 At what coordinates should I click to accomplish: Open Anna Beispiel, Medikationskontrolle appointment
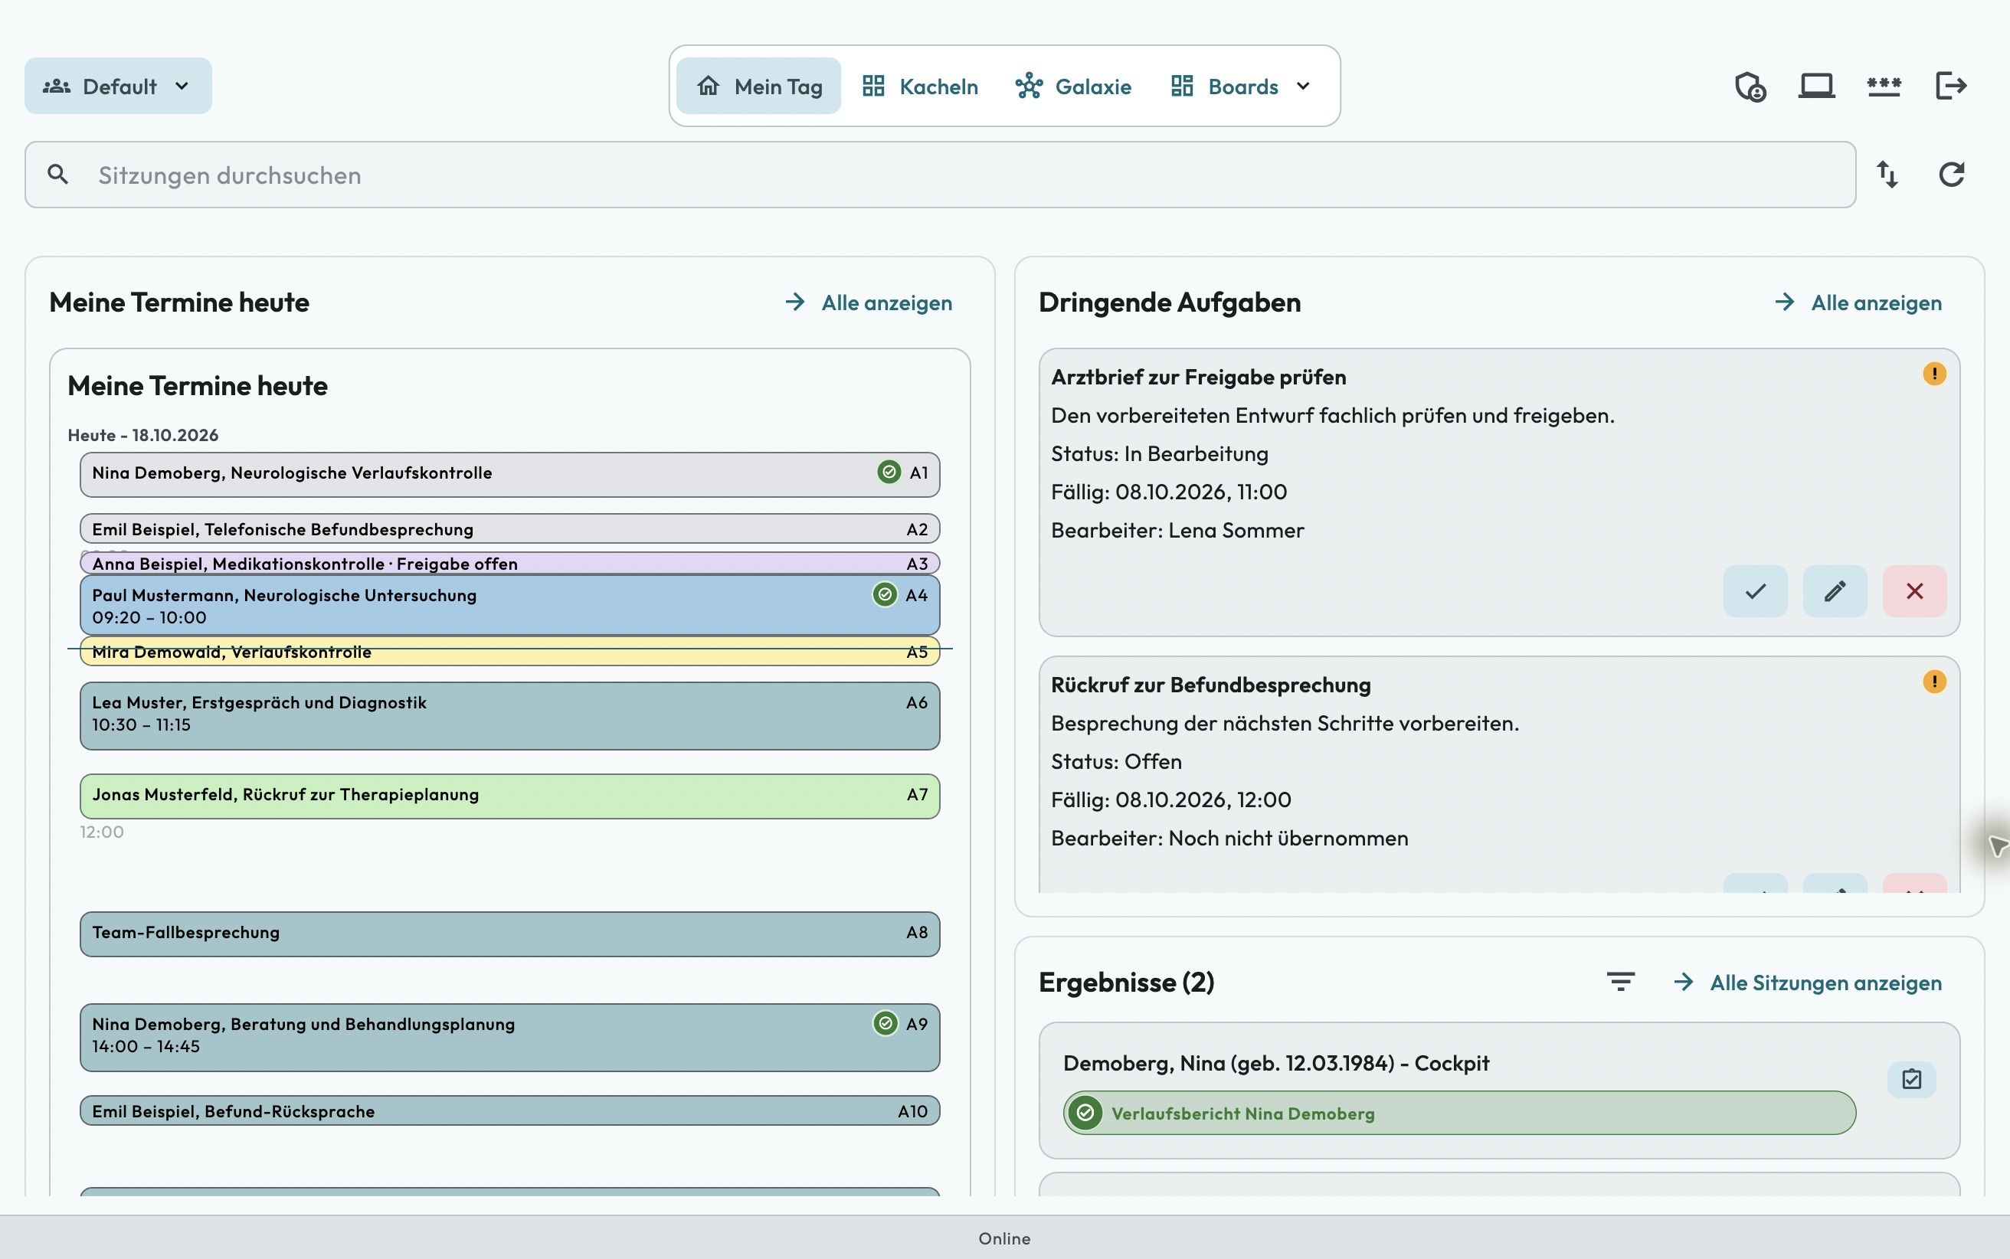[509, 563]
